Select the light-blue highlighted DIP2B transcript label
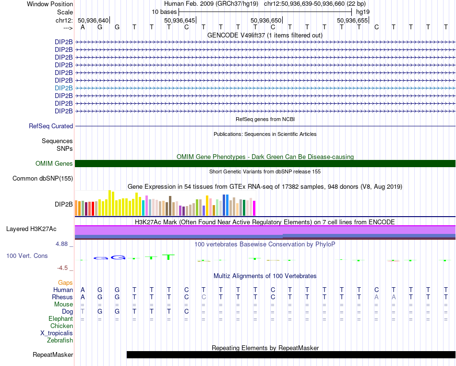Viewport: 456px width, 366px height. [64, 88]
